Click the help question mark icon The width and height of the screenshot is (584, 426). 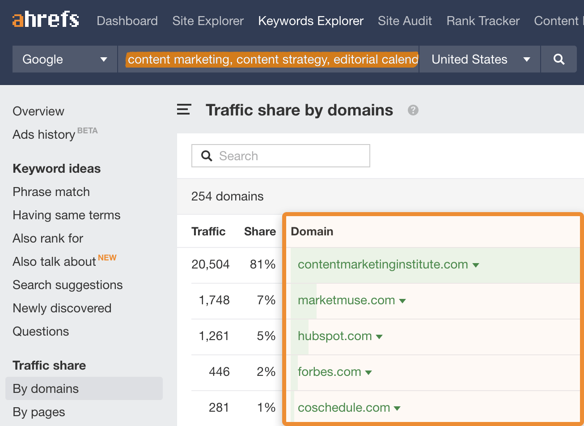coord(413,110)
